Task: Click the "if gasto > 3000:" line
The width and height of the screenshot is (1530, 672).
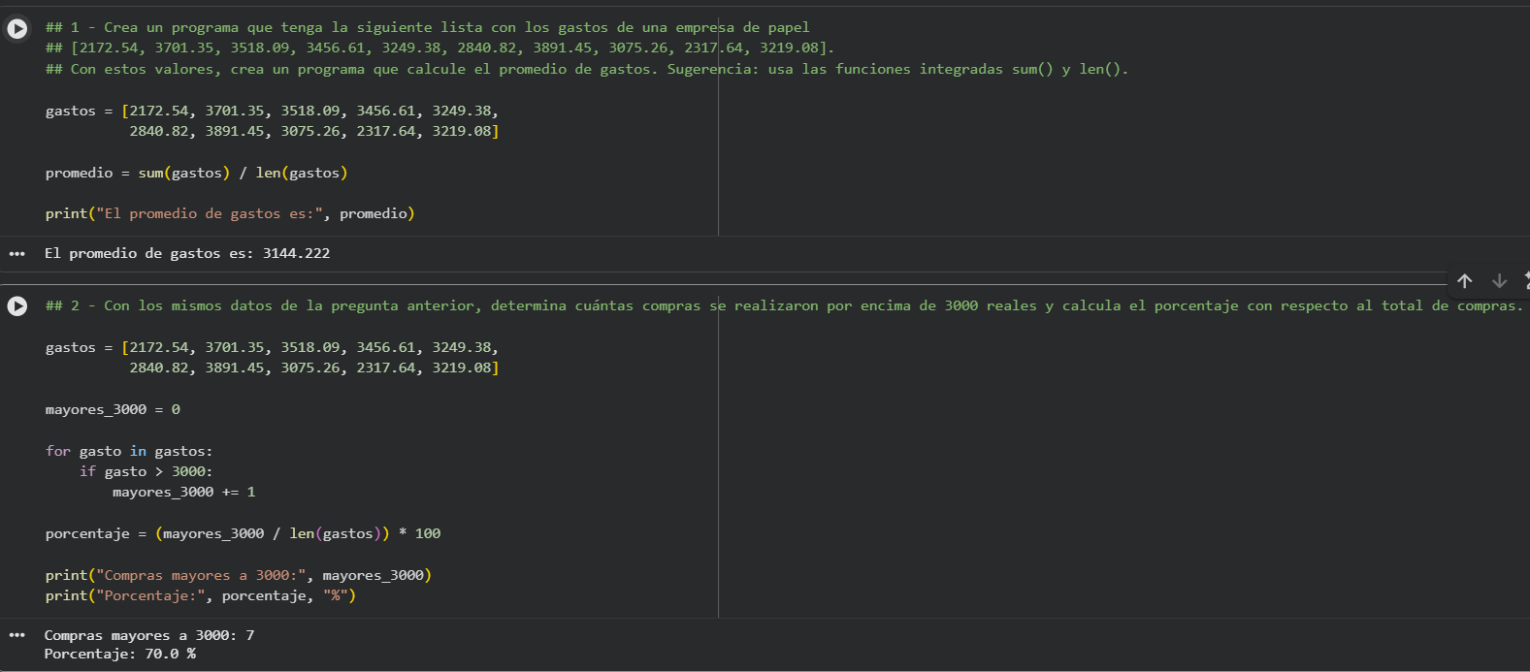Action: point(146,471)
